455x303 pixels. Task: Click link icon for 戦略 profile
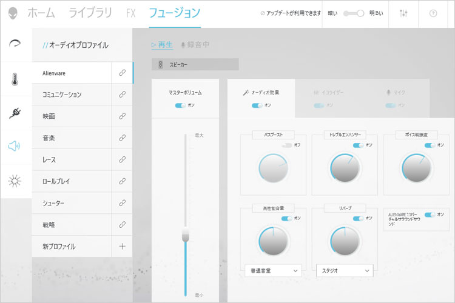pos(122,225)
